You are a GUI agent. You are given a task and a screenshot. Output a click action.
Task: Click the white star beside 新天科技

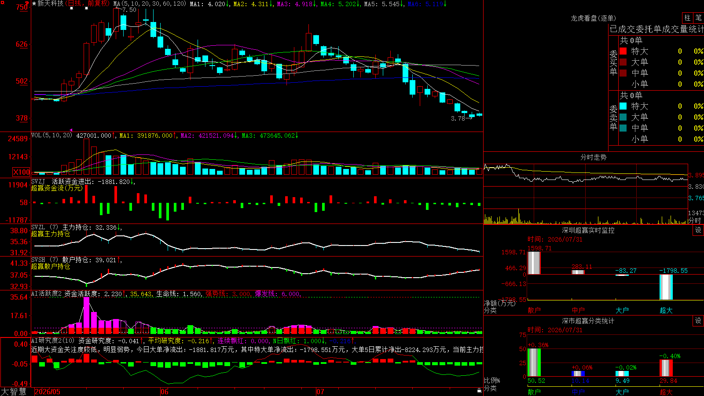34,4
